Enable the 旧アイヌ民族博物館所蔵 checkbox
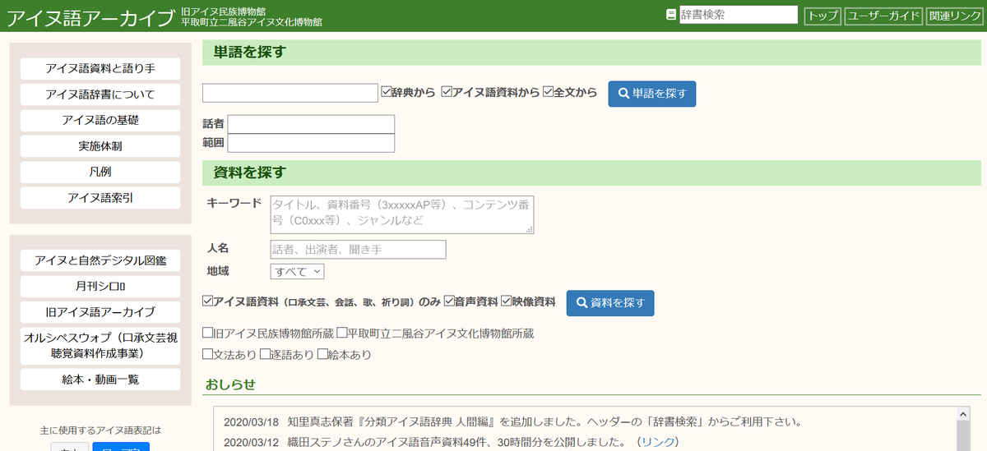Viewport: 987px width, 451px height. [207, 333]
